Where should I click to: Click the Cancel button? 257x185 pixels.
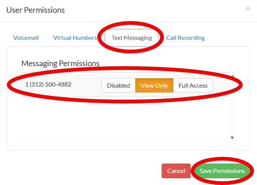[x=176, y=171]
